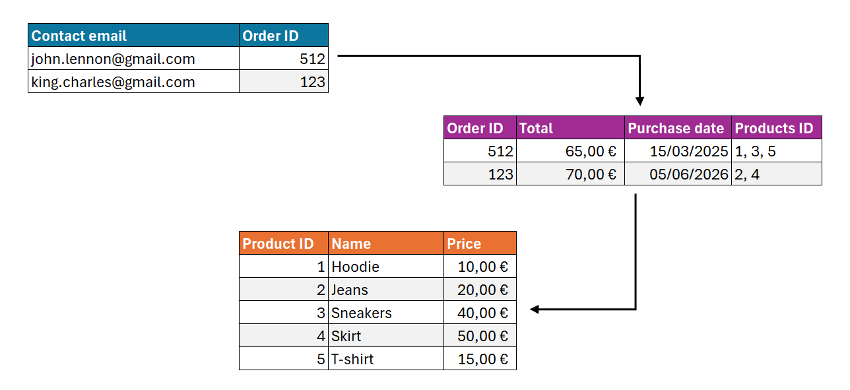Screen dimensions: 850x390
Task: Select the Purchase date header cell
Action: coord(678,128)
